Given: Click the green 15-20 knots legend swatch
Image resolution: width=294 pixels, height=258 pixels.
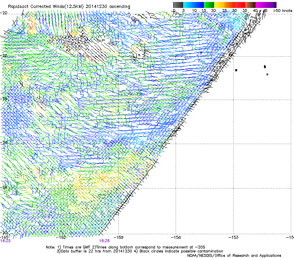Looking at the screenshot, I should pyautogui.click(x=209, y=5).
